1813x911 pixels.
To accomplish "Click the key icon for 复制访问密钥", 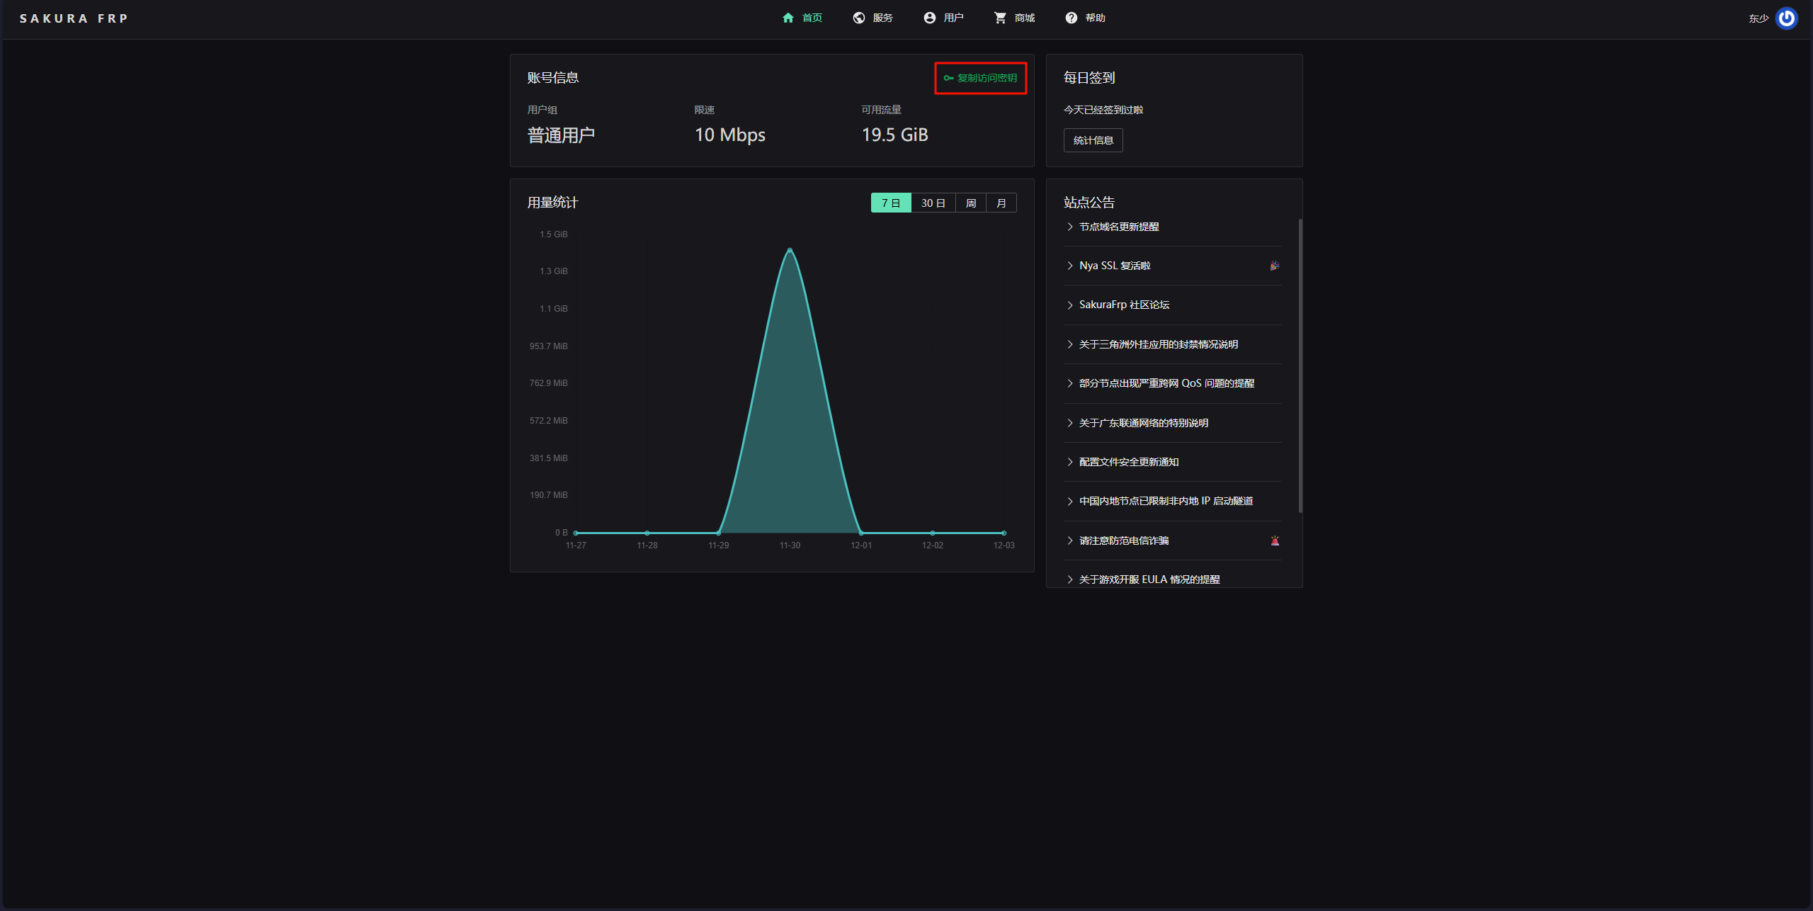I will click(x=948, y=78).
